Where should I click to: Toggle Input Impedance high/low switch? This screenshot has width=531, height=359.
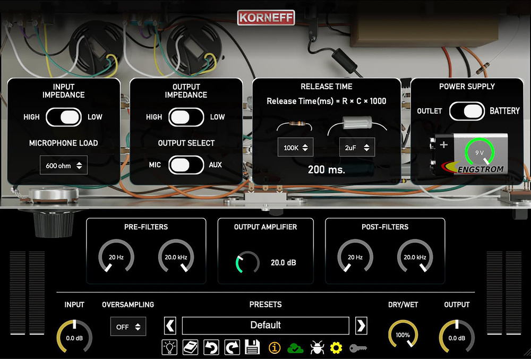point(64,117)
